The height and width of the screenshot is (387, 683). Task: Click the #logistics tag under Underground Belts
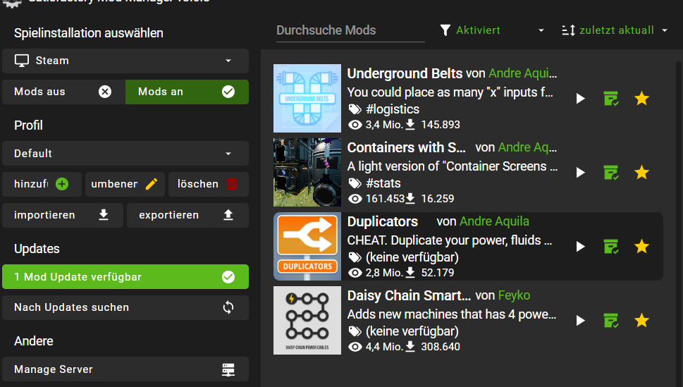coord(393,109)
